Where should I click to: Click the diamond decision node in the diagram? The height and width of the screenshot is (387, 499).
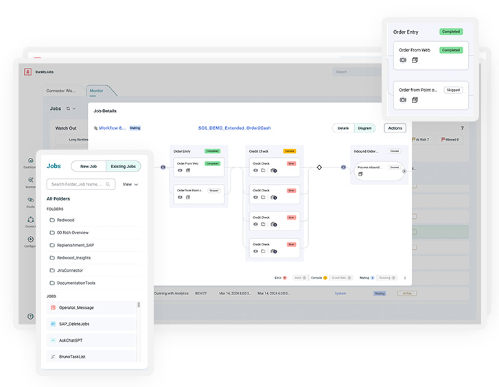coord(318,167)
